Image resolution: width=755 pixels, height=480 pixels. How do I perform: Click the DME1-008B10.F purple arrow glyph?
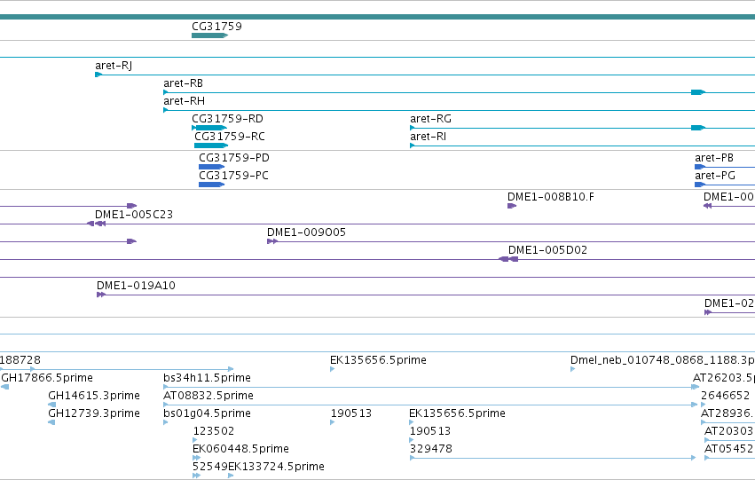(512, 206)
